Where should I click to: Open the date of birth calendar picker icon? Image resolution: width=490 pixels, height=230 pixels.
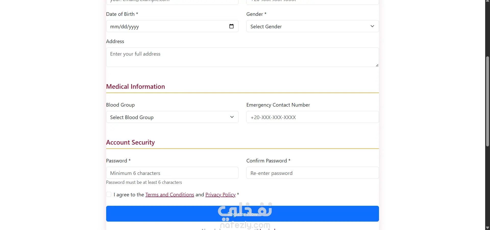pyautogui.click(x=231, y=26)
